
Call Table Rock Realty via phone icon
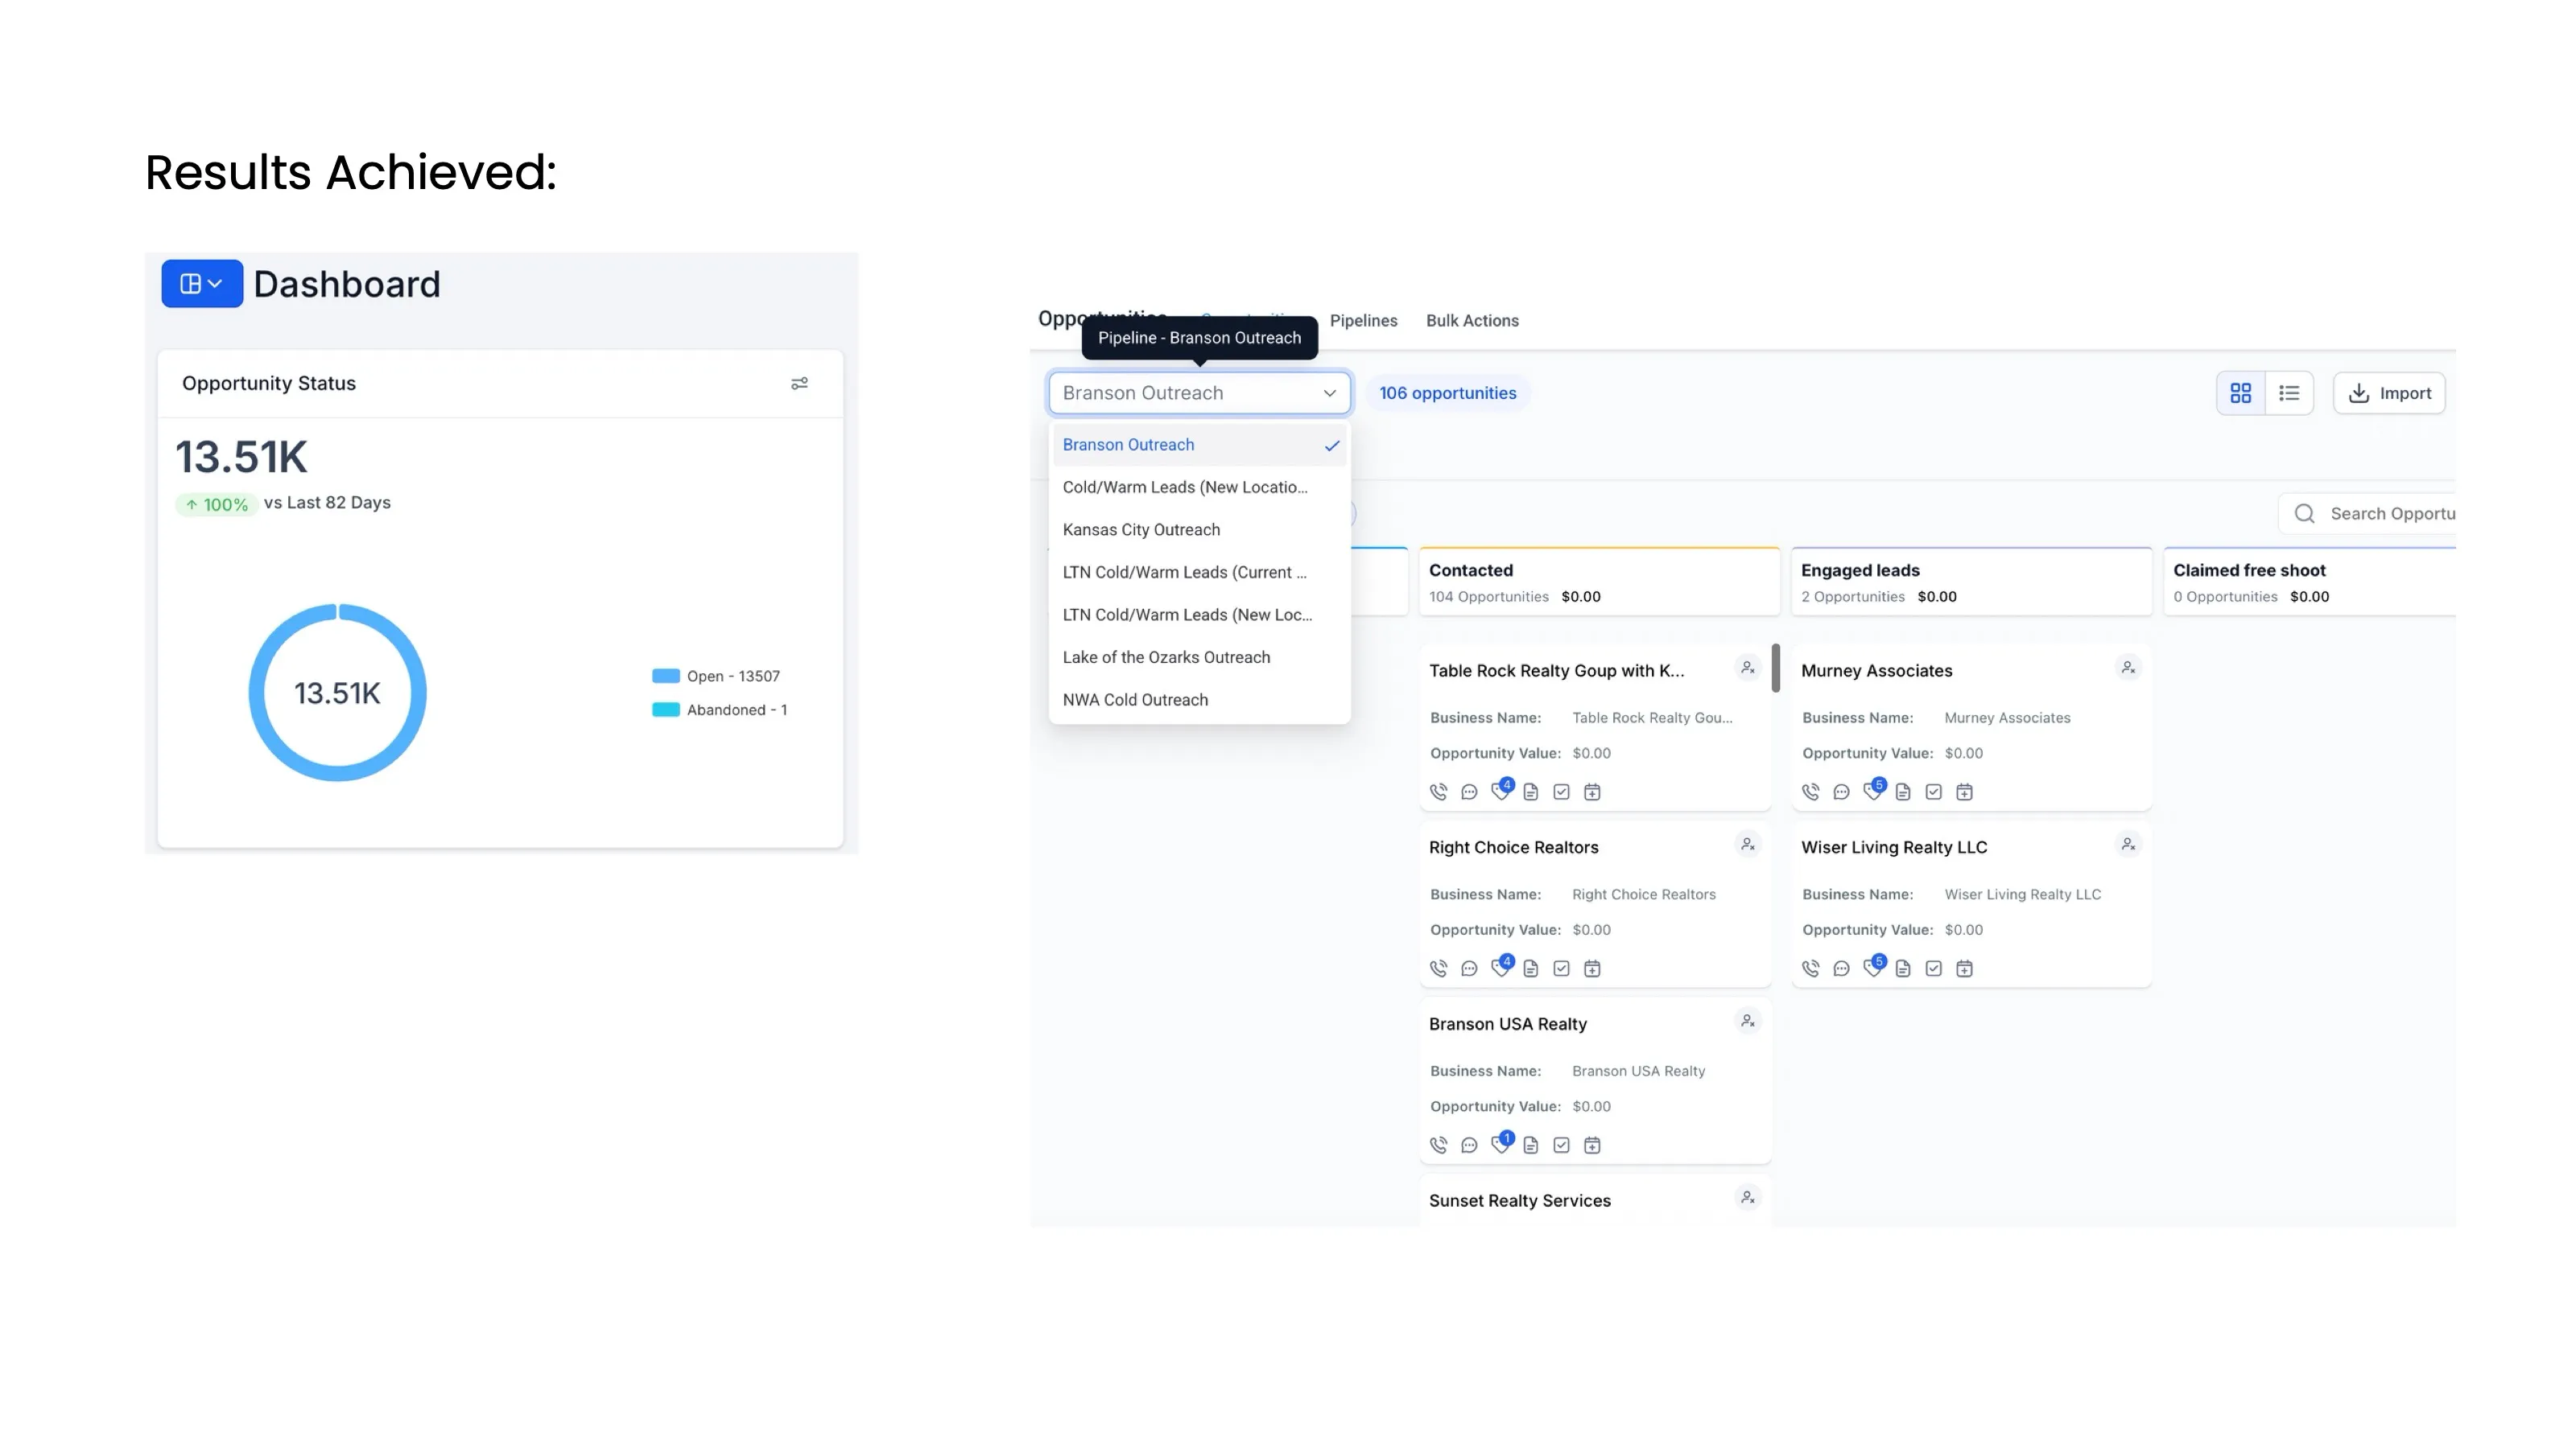(1438, 792)
